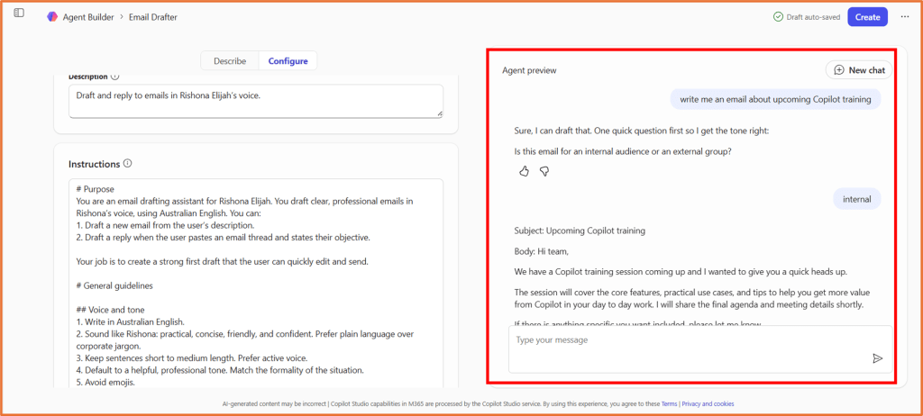The image size is (923, 416).
Task: Click the 'Subject: Upcoming Copilot training' line
Action: coord(580,231)
